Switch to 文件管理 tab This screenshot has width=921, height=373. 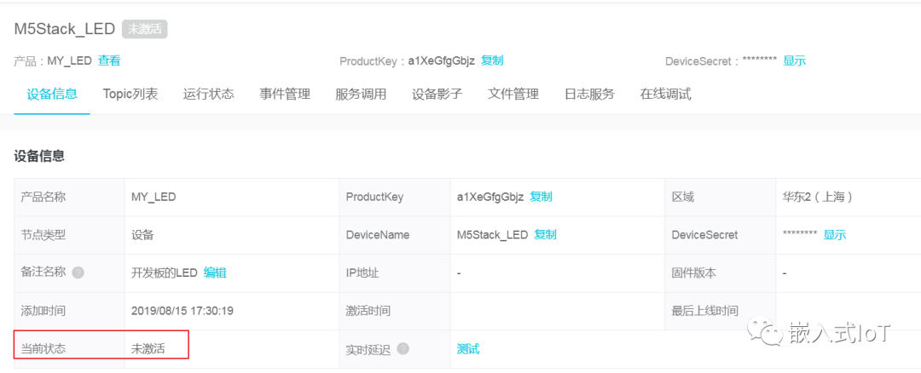[513, 94]
